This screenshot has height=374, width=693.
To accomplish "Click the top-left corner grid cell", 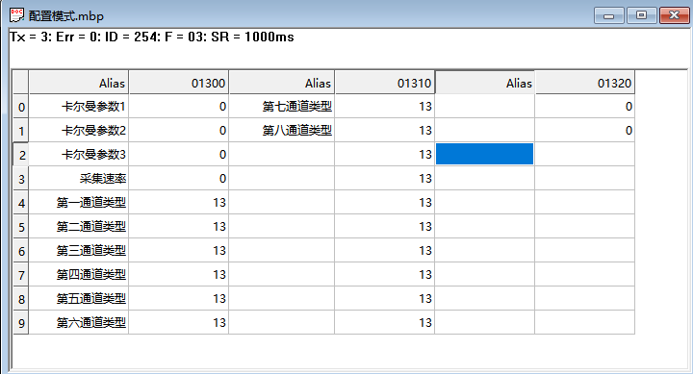I will pos(21,83).
